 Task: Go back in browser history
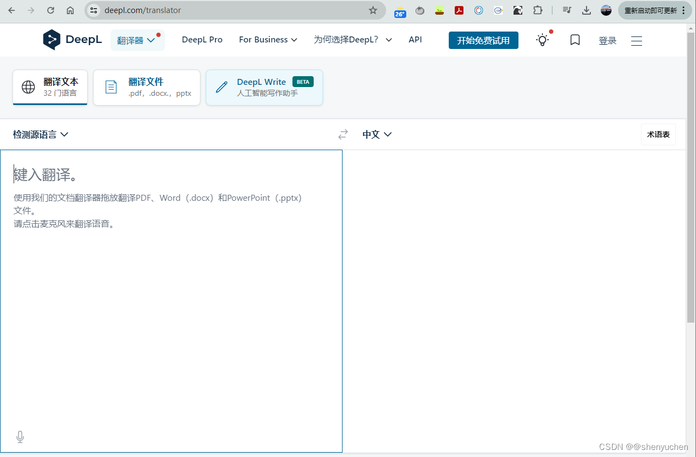11,10
